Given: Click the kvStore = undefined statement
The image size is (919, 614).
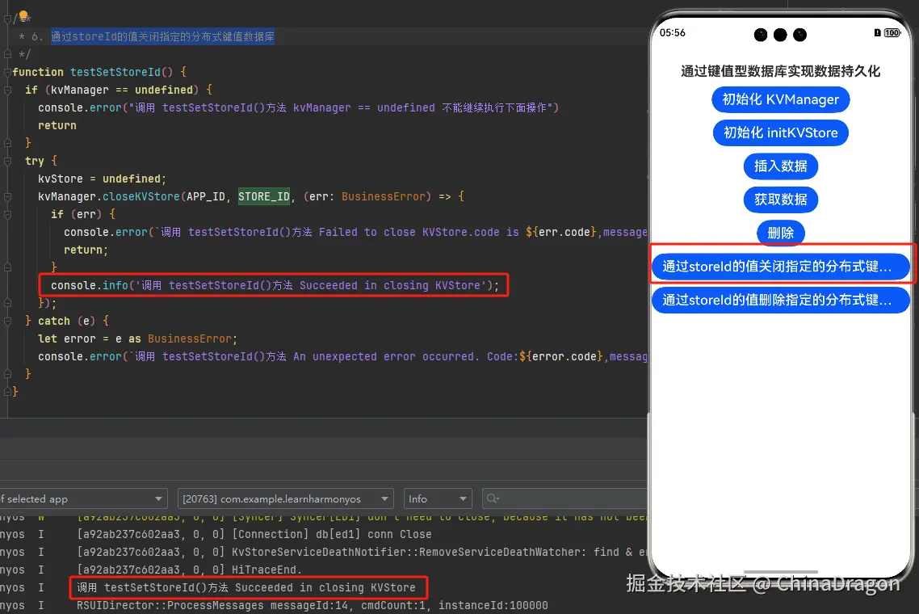Looking at the screenshot, I should coord(102,179).
